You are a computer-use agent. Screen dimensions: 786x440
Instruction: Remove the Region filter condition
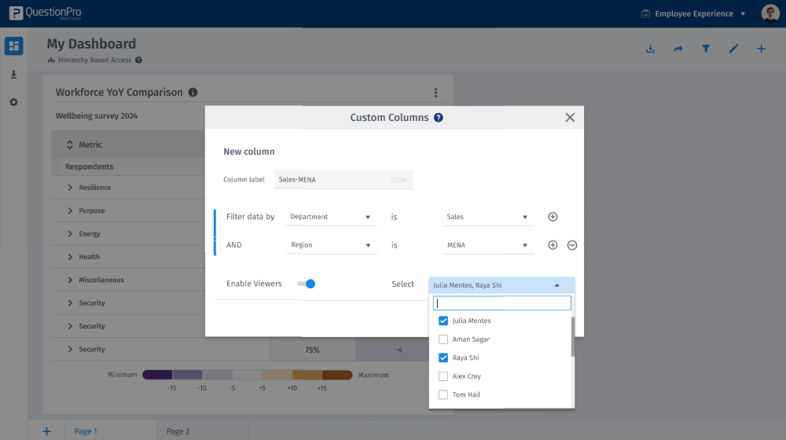tap(572, 245)
